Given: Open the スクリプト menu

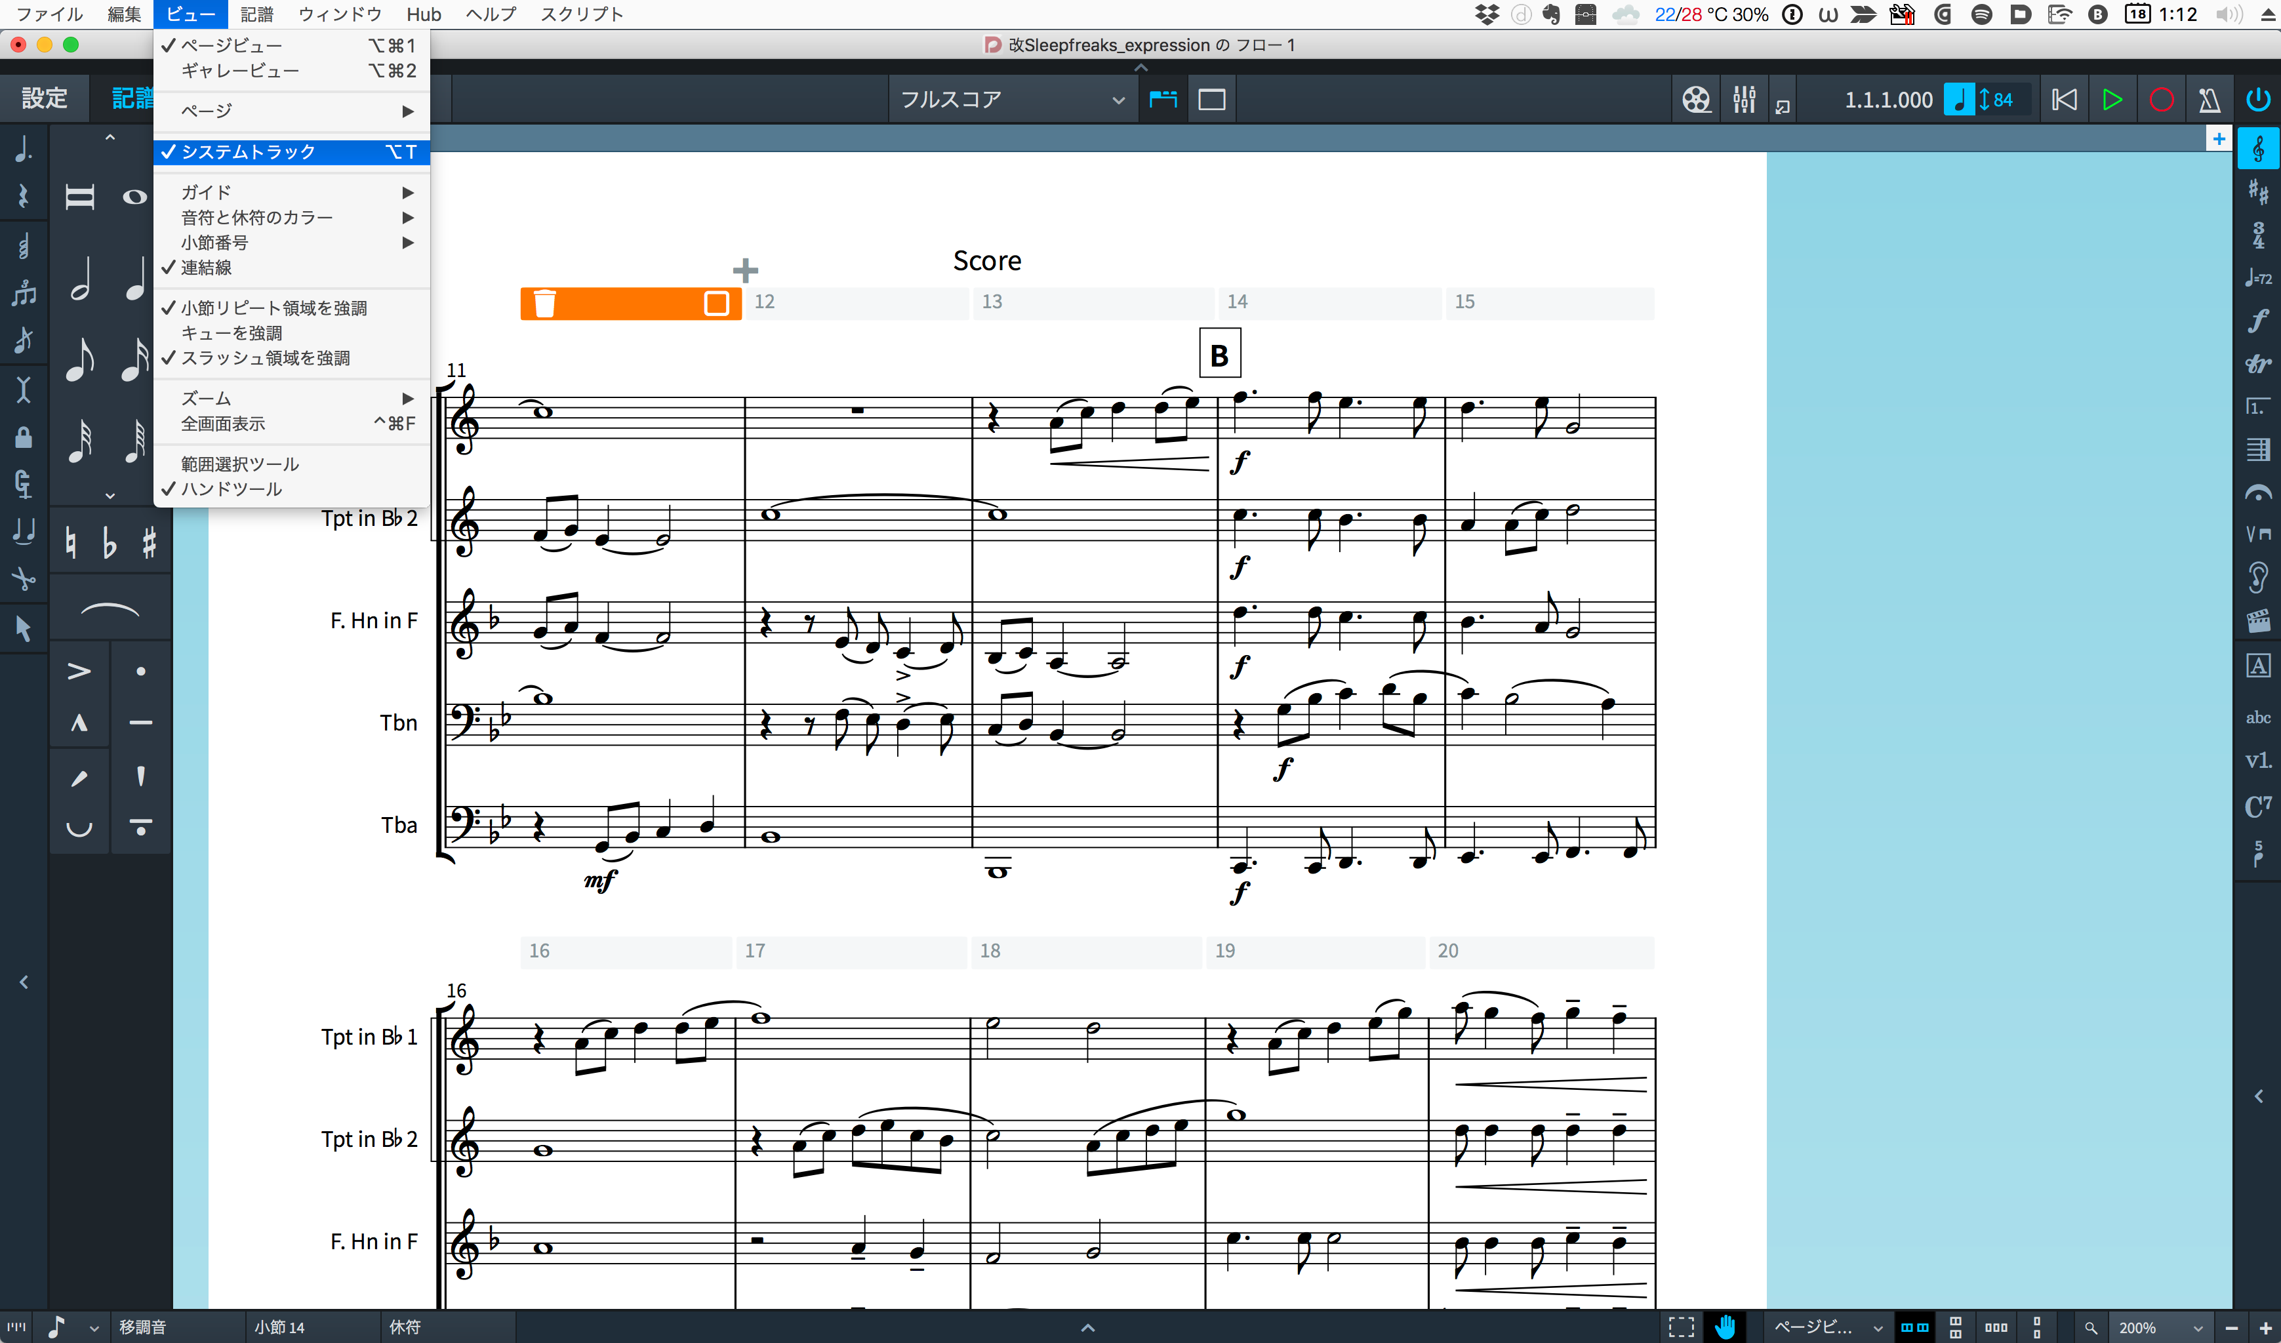Looking at the screenshot, I should pyautogui.click(x=581, y=14).
